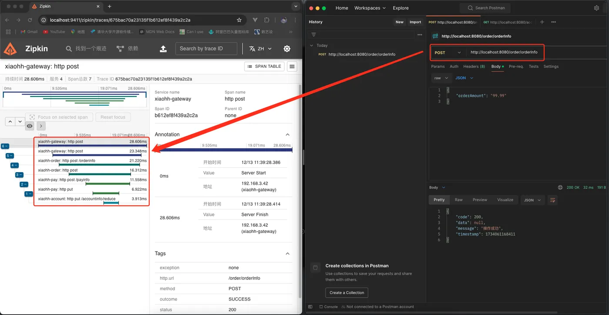
Task: Click the Chrome address bar URL
Action: tap(120, 20)
